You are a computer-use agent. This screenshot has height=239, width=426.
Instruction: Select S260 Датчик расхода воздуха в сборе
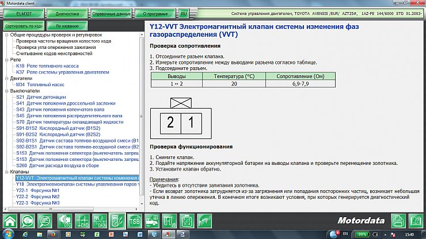[58, 165]
